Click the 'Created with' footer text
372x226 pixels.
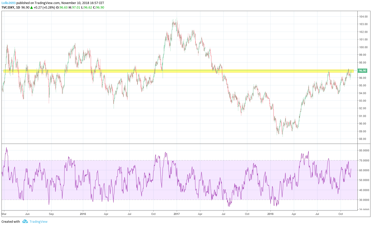pyautogui.click(x=11, y=221)
